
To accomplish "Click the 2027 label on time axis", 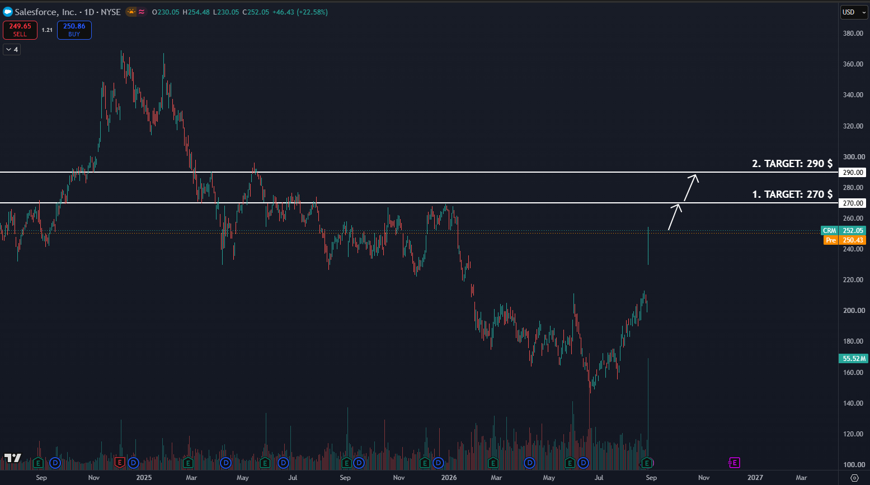I will click(755, 478).
